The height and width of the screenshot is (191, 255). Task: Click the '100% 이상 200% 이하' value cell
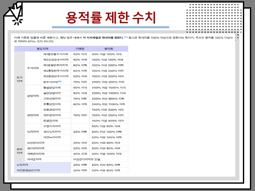tap(109, 65)
